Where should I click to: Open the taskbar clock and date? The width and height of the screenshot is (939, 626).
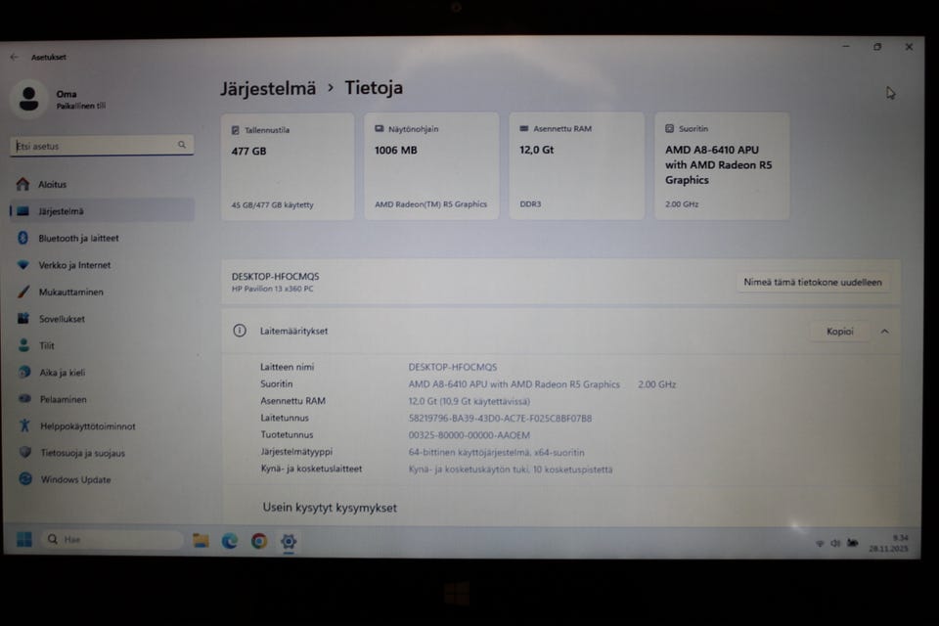tap(889, 543)
